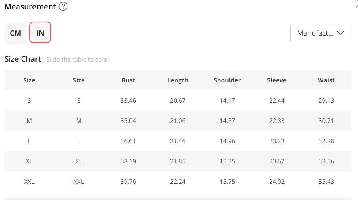Click the S waist value 29.13

coord(326,100)
